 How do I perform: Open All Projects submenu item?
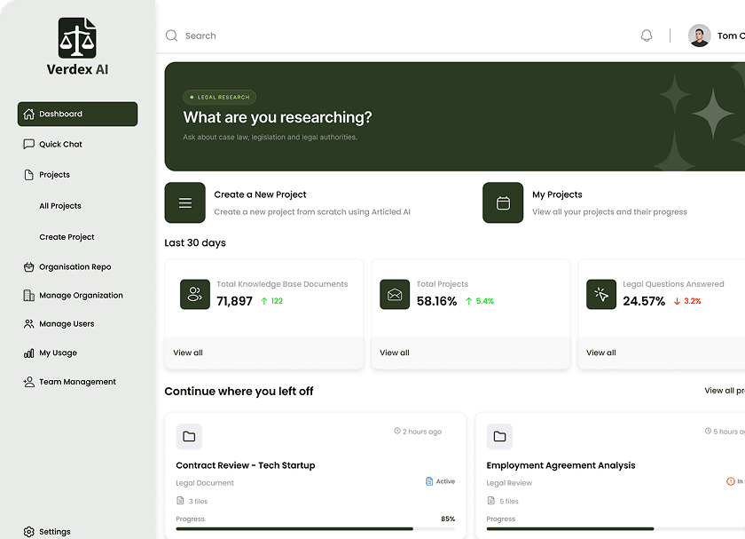pos(60,206)
